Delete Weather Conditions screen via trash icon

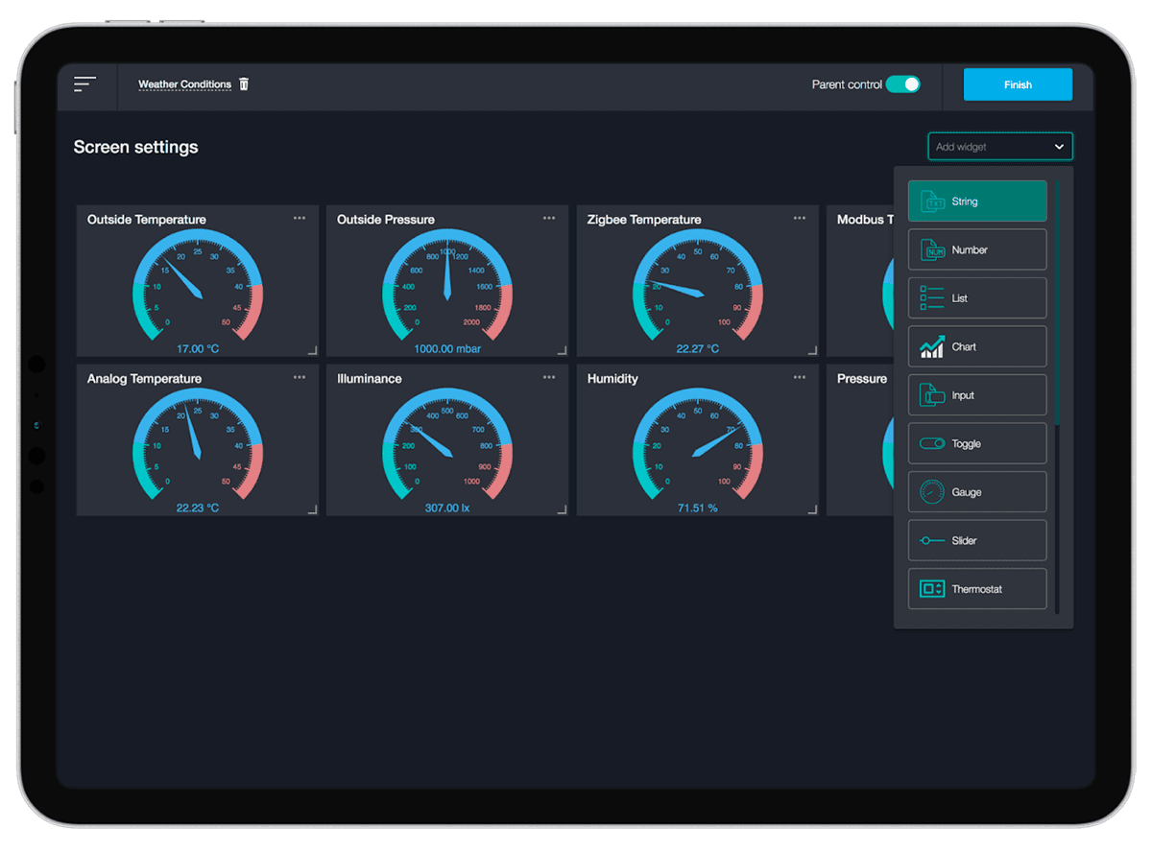coord(244,84)
